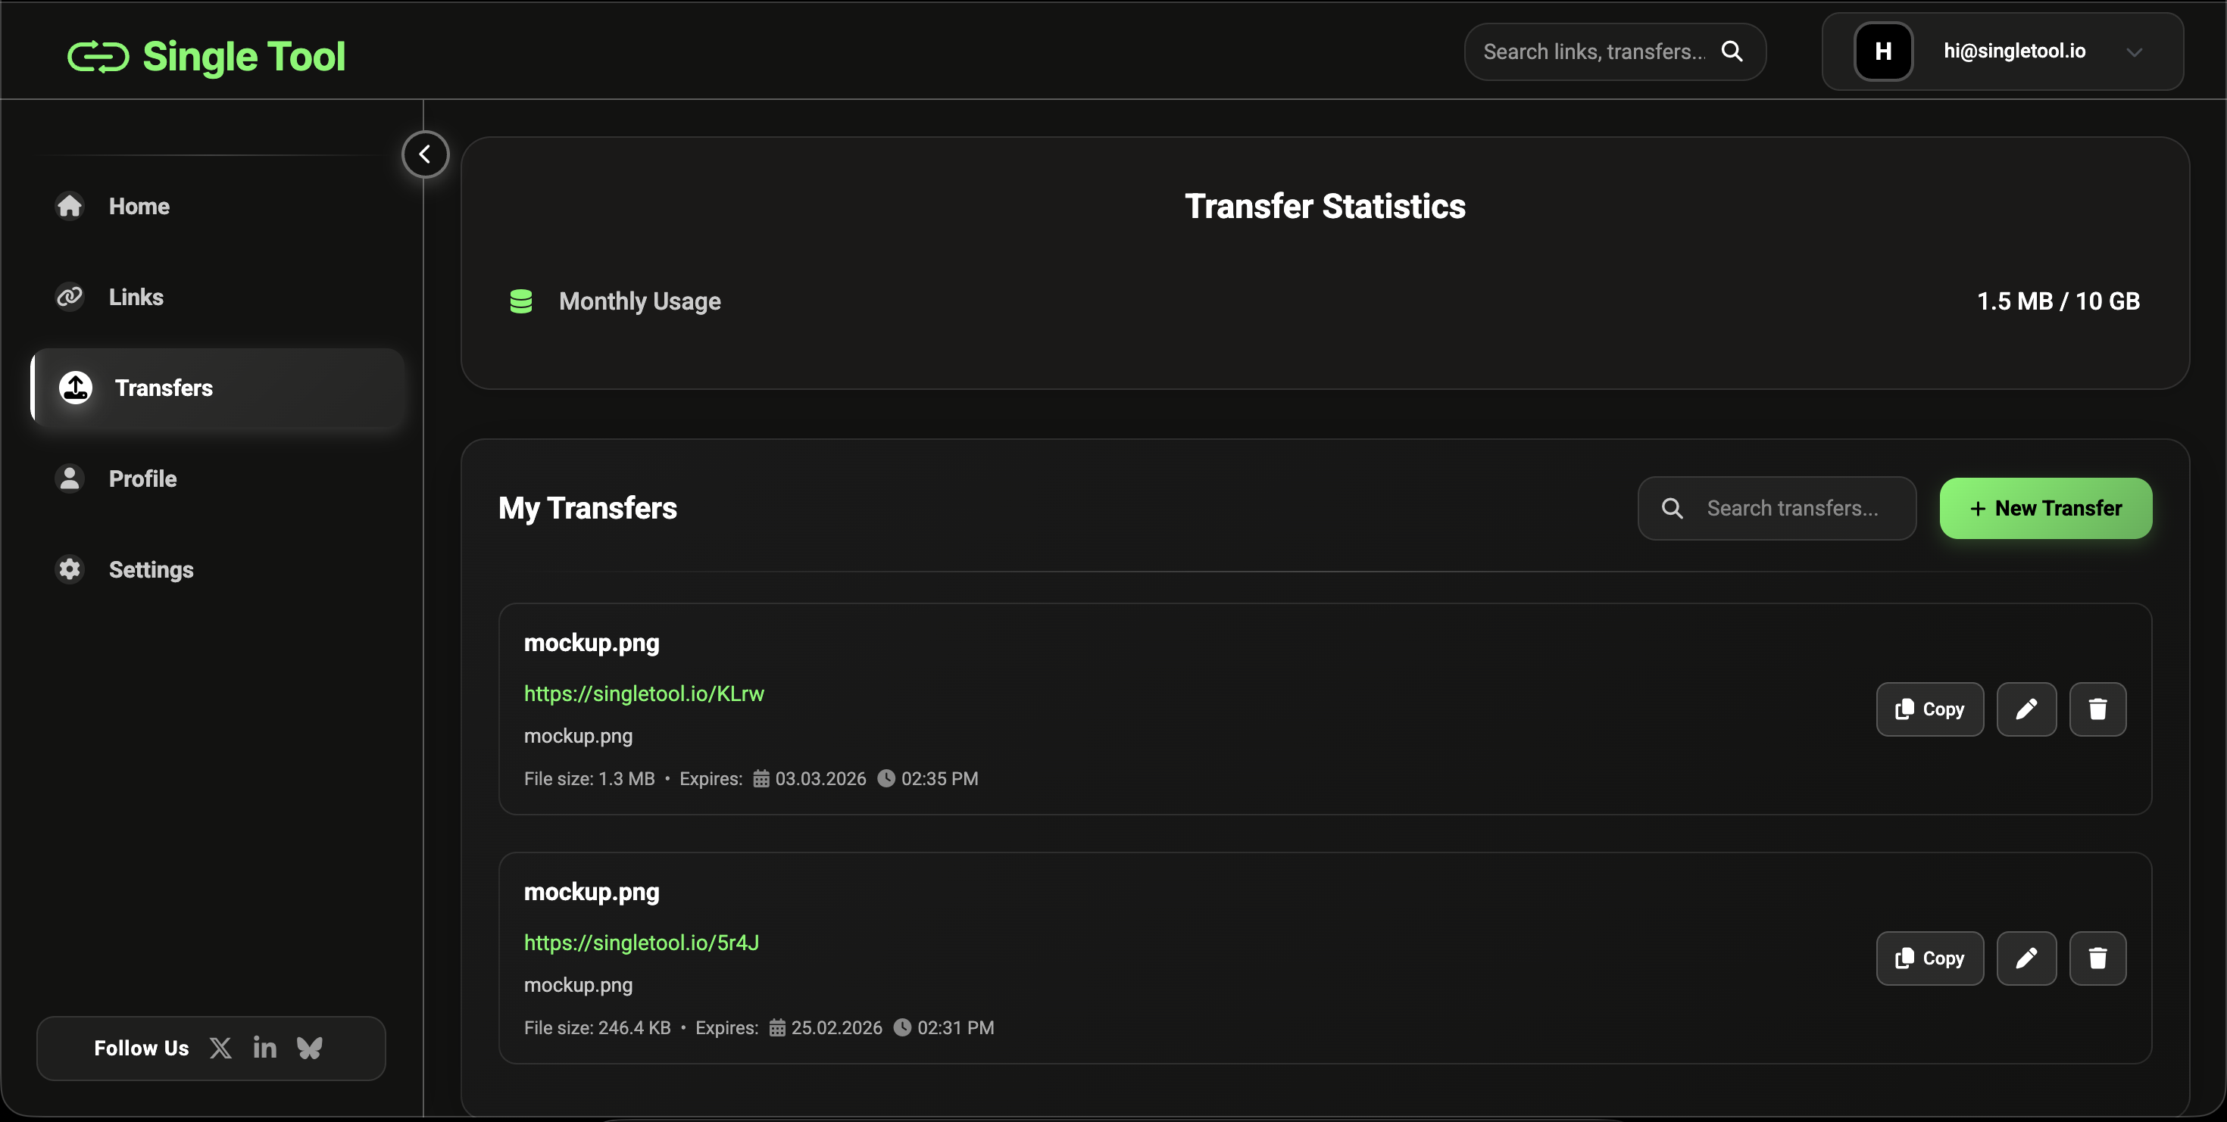Viewport: 2227px width, 1122px height.
Task: Delete the 5r4J mockup.png transfer
Action: [2097, 958]
